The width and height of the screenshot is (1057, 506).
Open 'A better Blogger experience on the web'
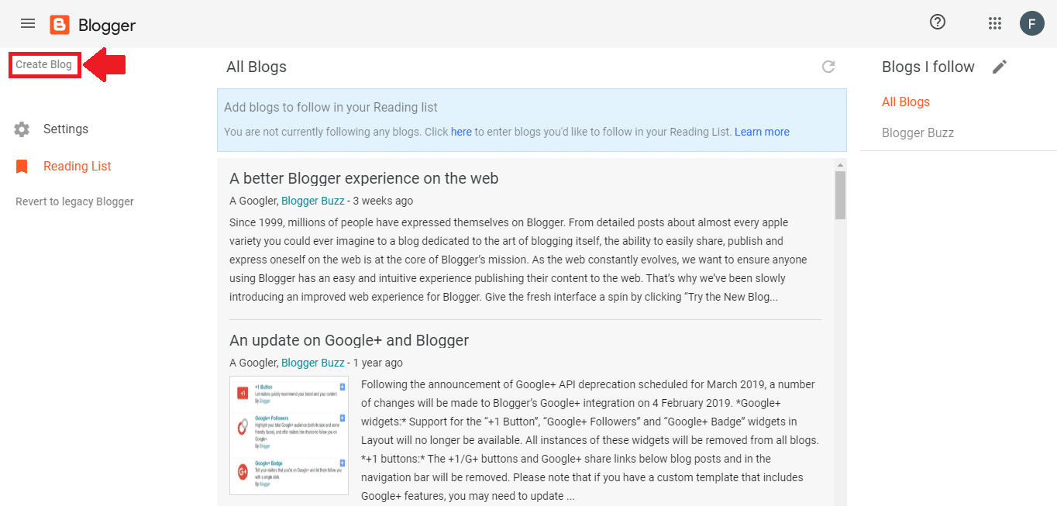pos(364,178)
